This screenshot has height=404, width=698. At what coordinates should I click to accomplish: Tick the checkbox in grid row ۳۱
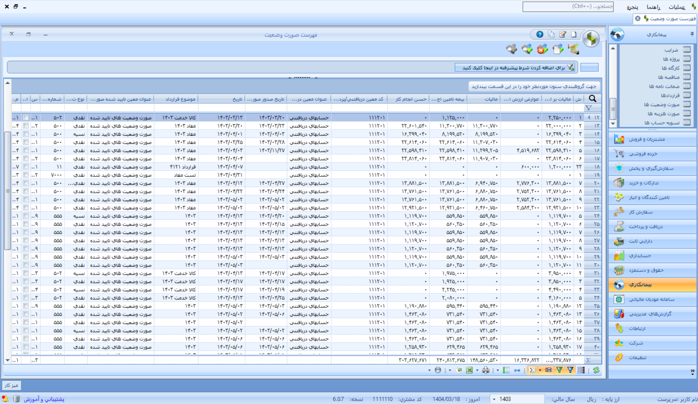click(x=26, y=273)
